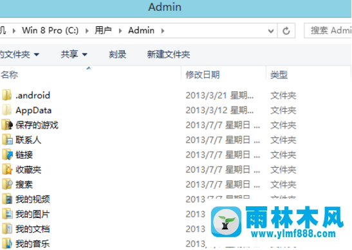Screen dimensions: 352x250
Task: Open the address bar history dropdown
Action: (271, 31)
